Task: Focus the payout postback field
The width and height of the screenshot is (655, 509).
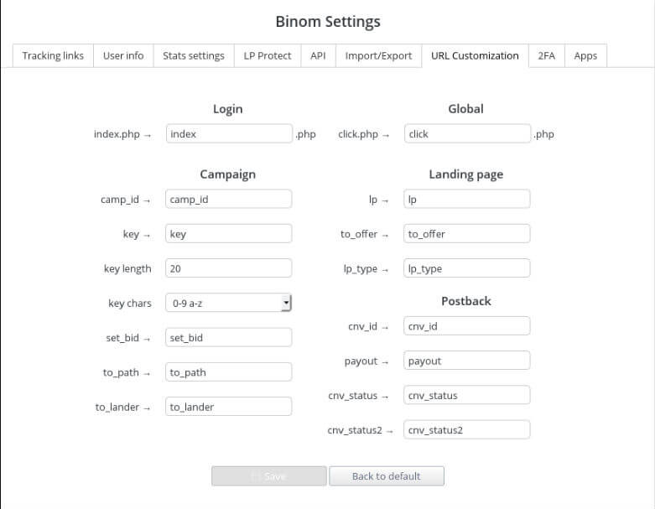Action: [467, 361]
